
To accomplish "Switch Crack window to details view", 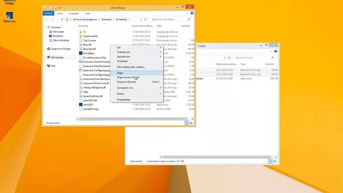I will 270,161.
